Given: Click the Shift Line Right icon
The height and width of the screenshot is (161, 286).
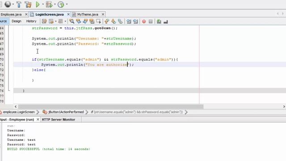Looking at the screenshot, I should click(135, 21).
